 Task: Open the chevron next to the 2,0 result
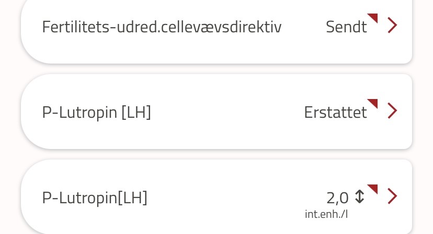(x=392, y=196)
